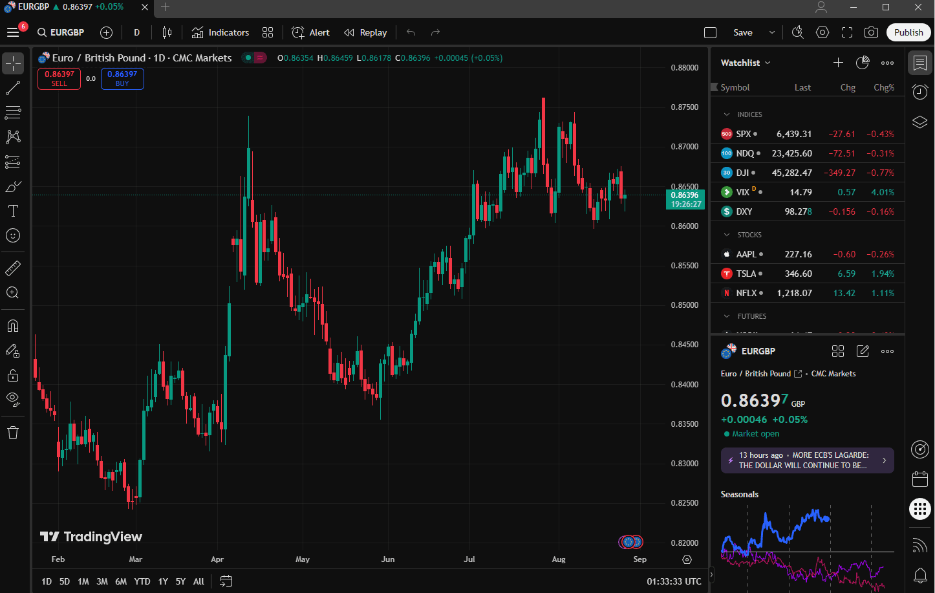The width and height of the screenshot is (935, 593).
Task: Take a chart snapshot with camera icon
Action: point(871,32)
